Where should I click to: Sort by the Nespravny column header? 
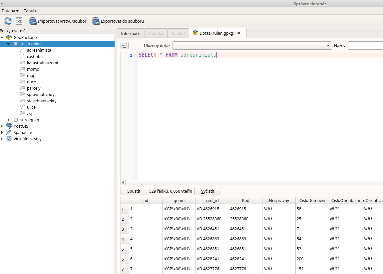click(279, 200)
